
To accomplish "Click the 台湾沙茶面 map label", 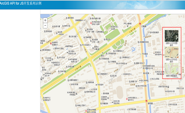I will [x=74, y=84].
